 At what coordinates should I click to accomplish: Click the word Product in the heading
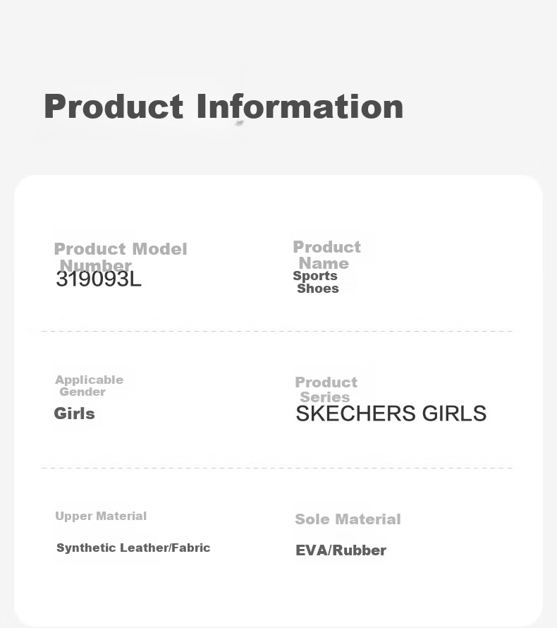click(114, 107)
